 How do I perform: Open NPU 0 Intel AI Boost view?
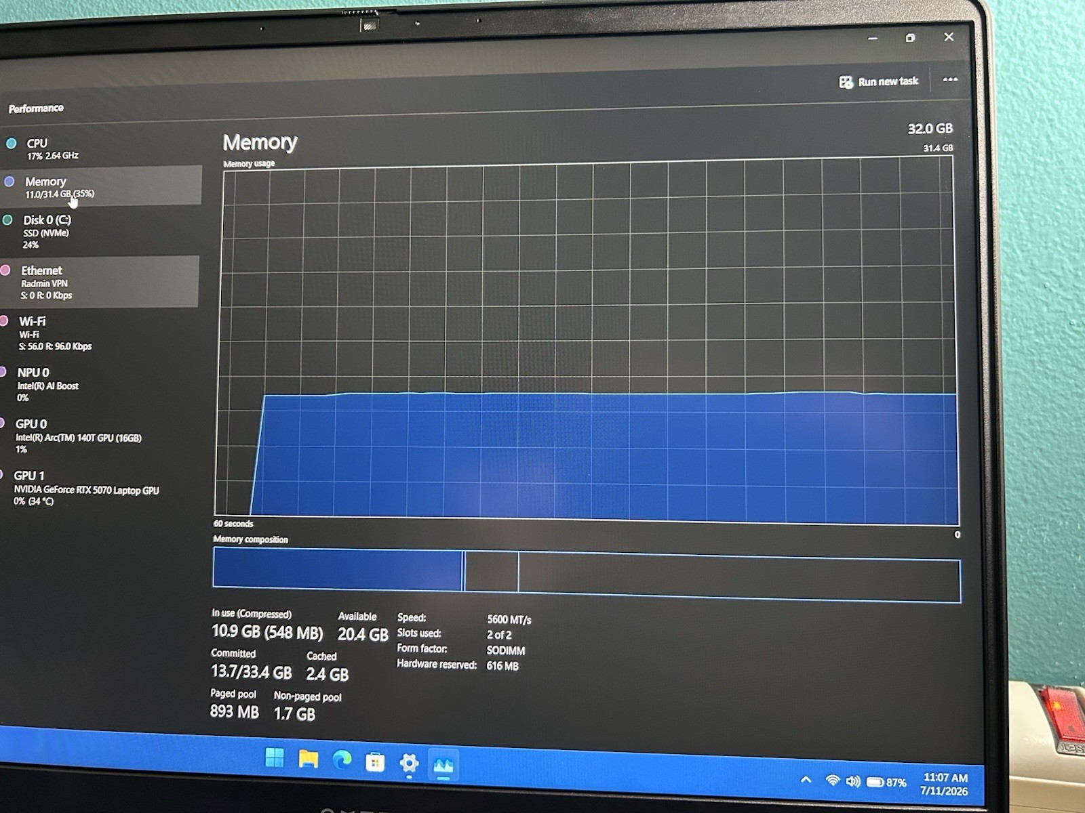point(99,385)
